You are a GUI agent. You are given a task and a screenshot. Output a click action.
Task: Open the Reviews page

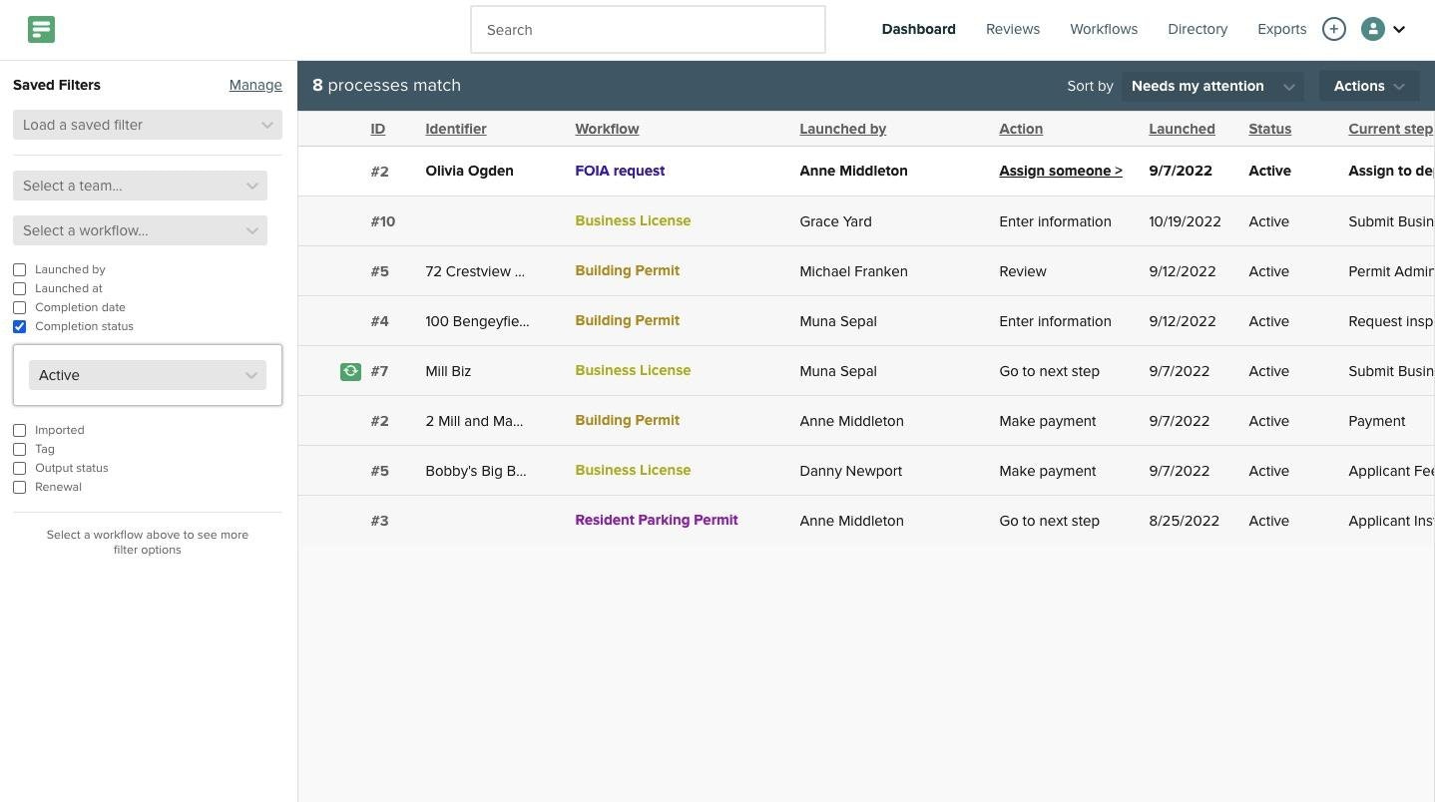click(1013, 29)
